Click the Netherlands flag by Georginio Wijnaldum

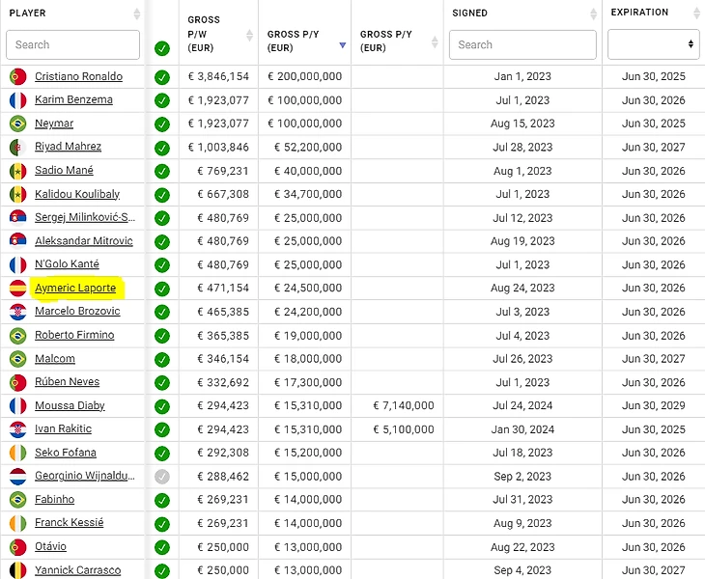tap(17, 476)
